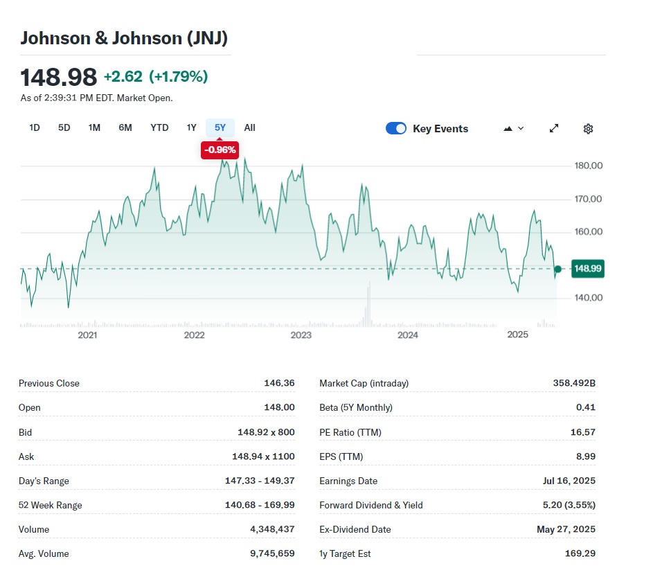This screenshot has width=651, height=577.
Task: Click the 1y Target Est label
Action: click(345, 553)
